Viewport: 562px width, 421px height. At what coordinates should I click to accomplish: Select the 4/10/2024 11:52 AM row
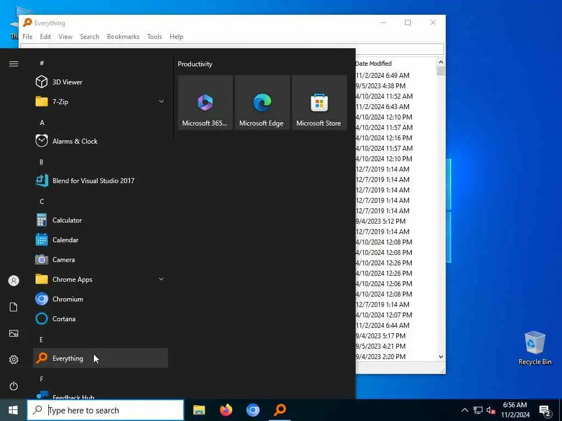pos(384,96)
